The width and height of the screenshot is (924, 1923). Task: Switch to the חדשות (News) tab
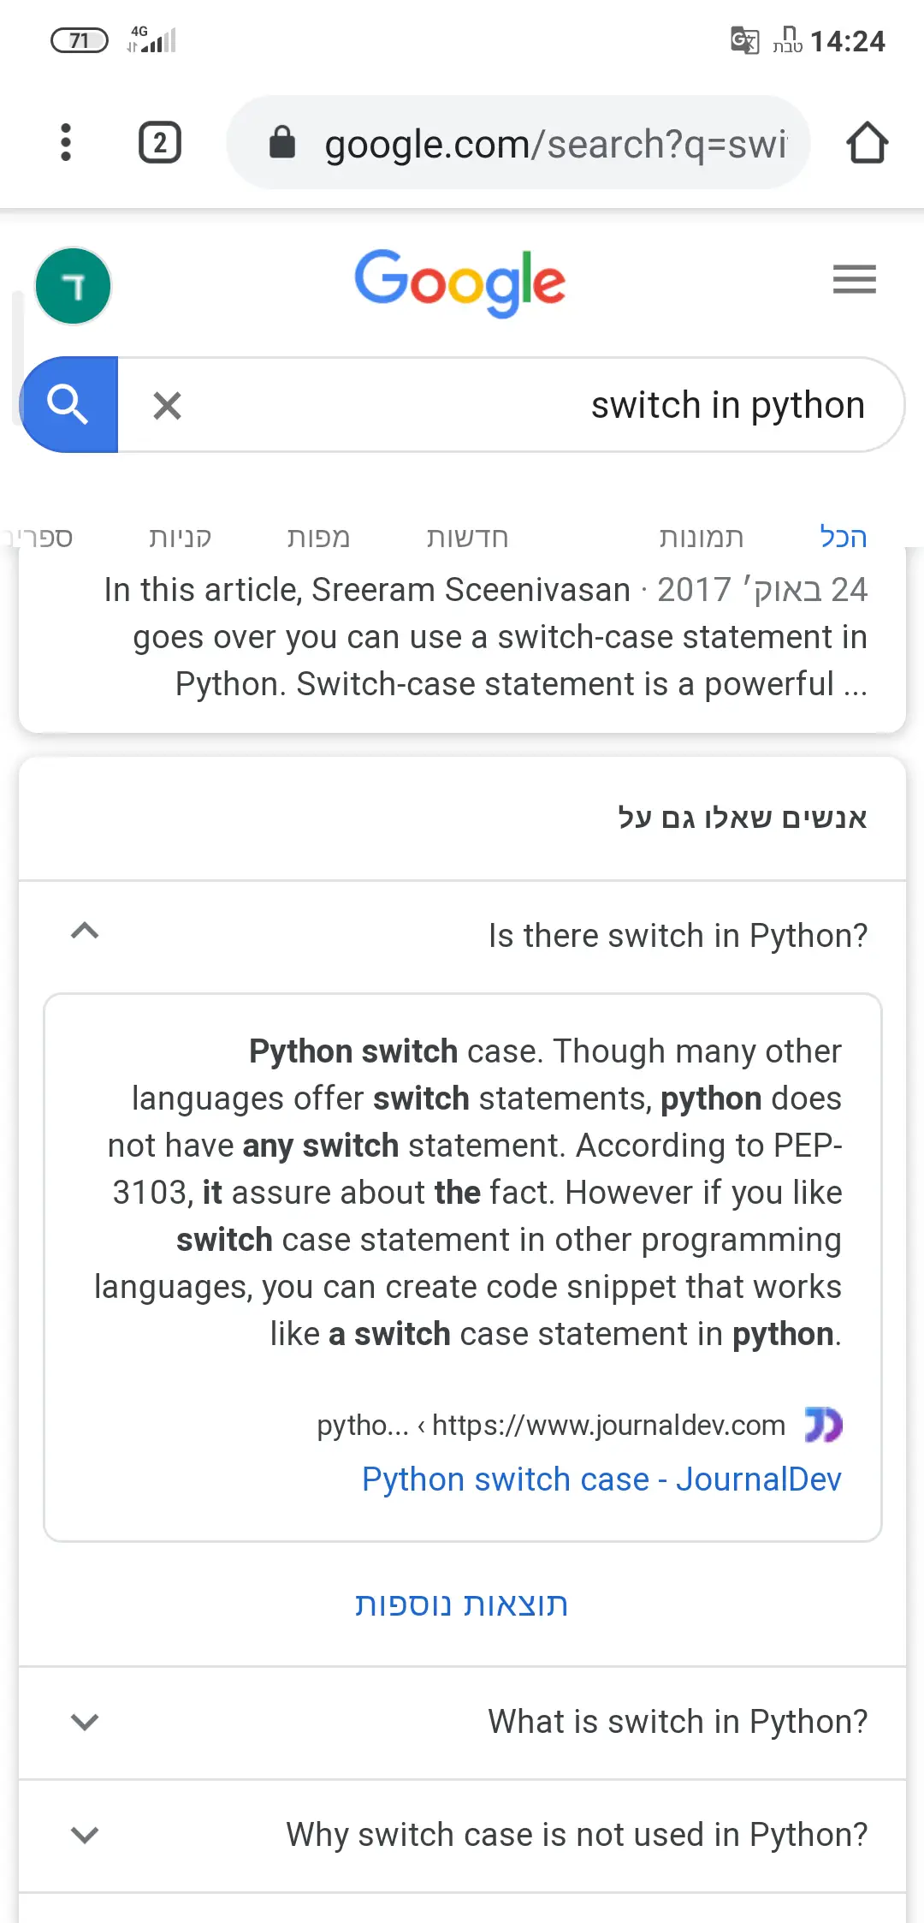(x=467, y=537)
